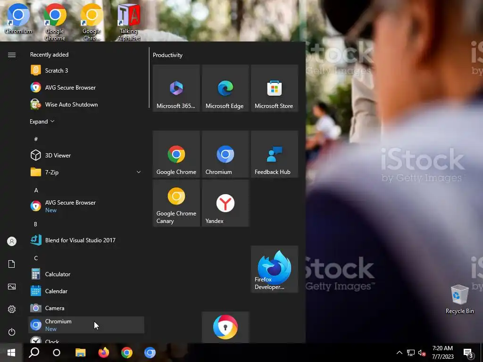Select Google Chrome desktop shortcut

coord(55,22)
